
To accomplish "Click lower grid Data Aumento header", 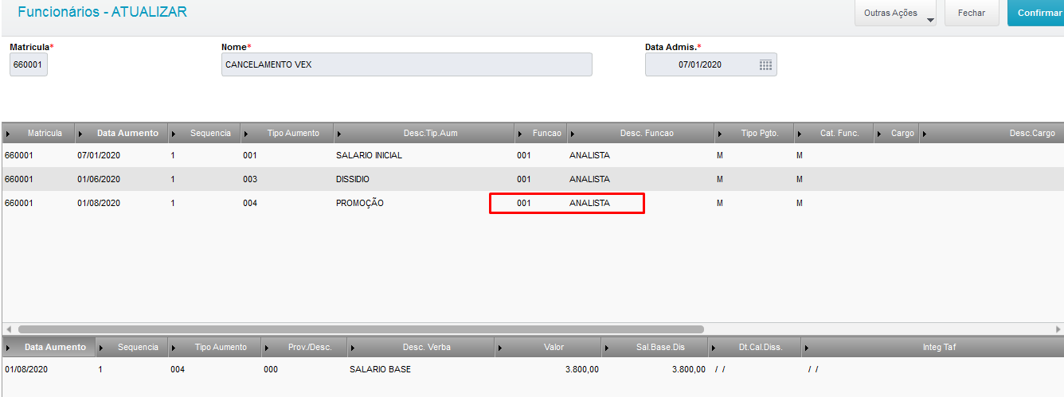I will (x=49, y=347).
